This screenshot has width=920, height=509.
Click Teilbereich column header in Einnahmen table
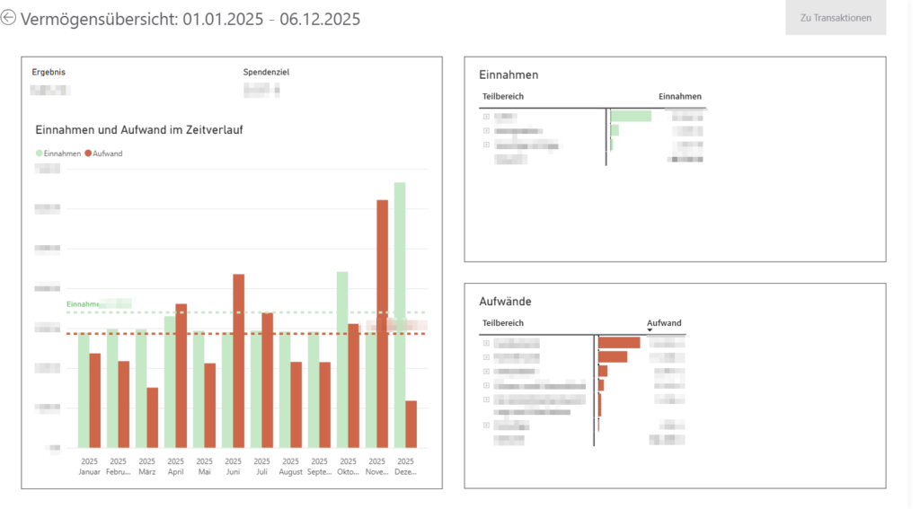pos(503,96)
